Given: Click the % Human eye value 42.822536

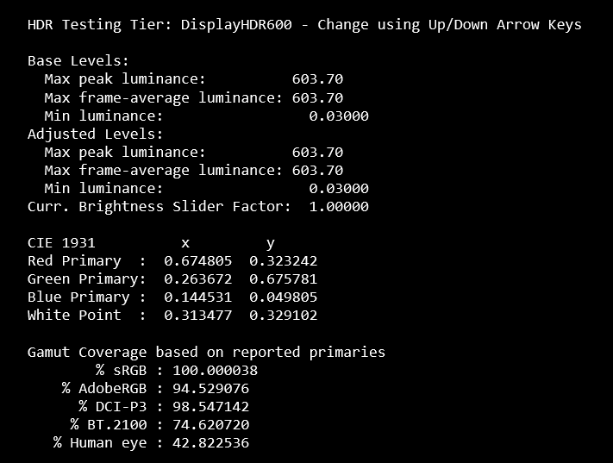Looking at the screenshot, I should (x=210, y=443).
